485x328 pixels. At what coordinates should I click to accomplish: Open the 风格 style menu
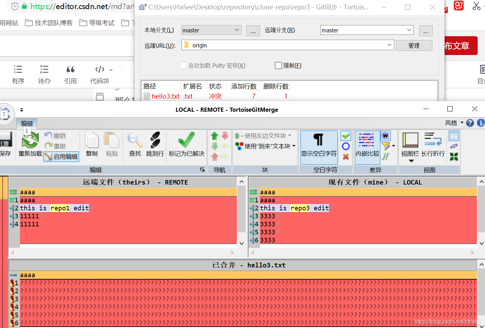[454, 123]
